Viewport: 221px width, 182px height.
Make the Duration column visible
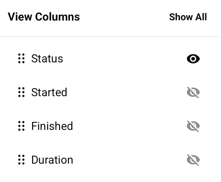(193, 160)
